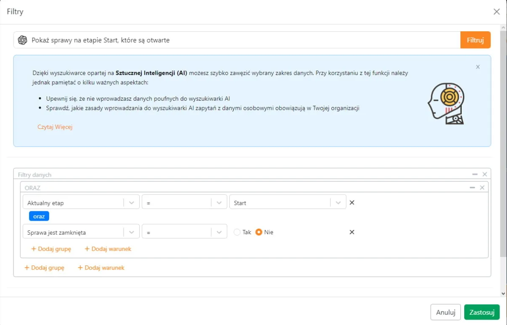Click the scrollbar down arrow

(503, 293)
